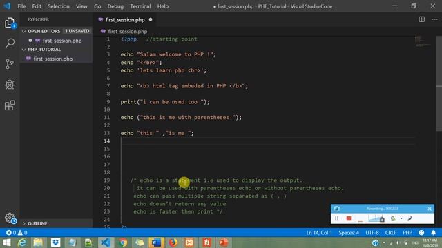Open the Debug menu
This screenshot has width=442, height=248.
coord(115,6)
